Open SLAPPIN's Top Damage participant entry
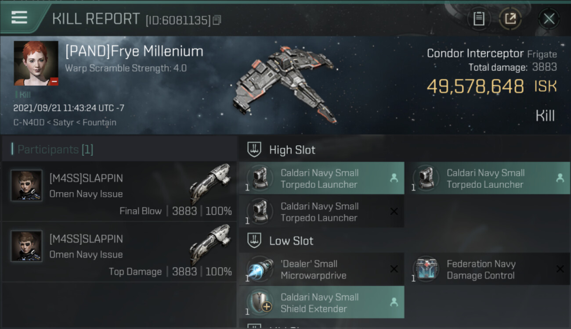Image resolution: width=571 pixels, height=329 pixels. click(119, 253)
